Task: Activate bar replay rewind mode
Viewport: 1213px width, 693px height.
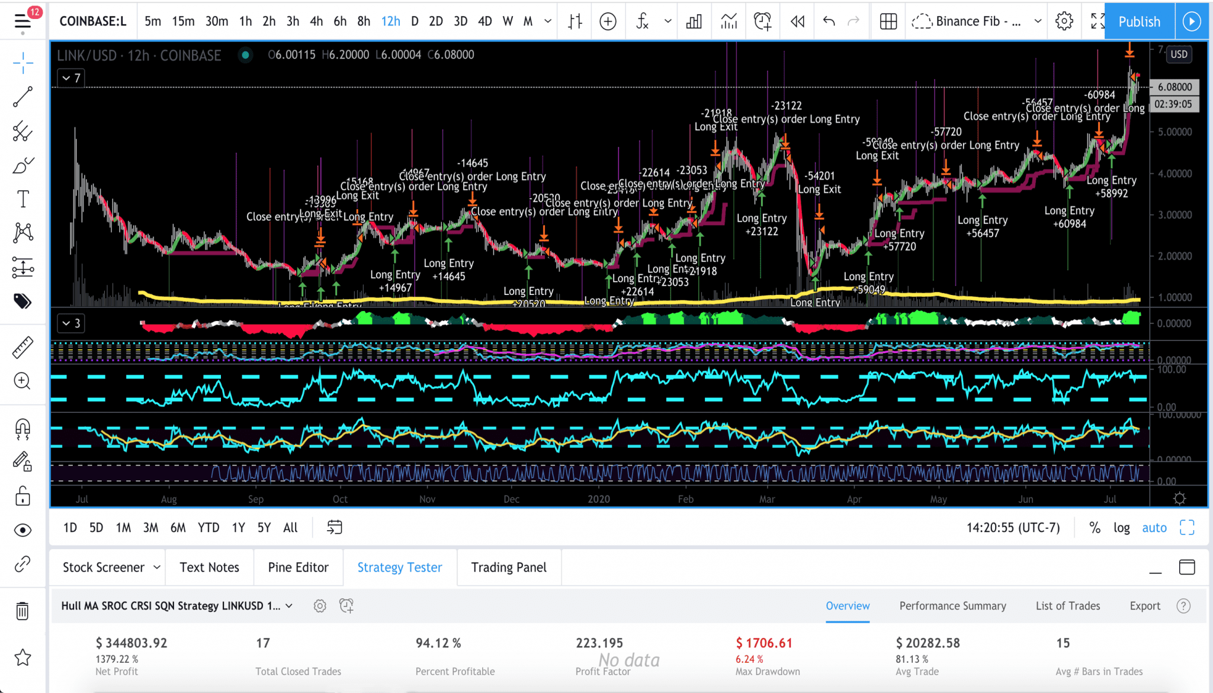Action: 797,21
